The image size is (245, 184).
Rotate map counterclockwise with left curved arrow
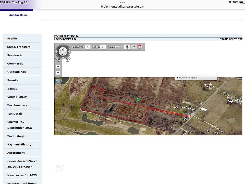[57, 60]
